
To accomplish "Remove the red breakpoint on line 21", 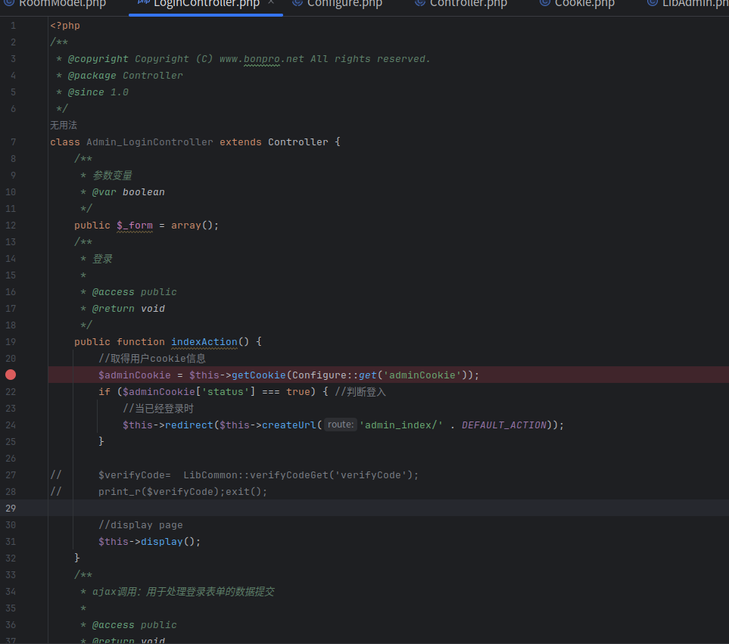I will coord(11,375).
